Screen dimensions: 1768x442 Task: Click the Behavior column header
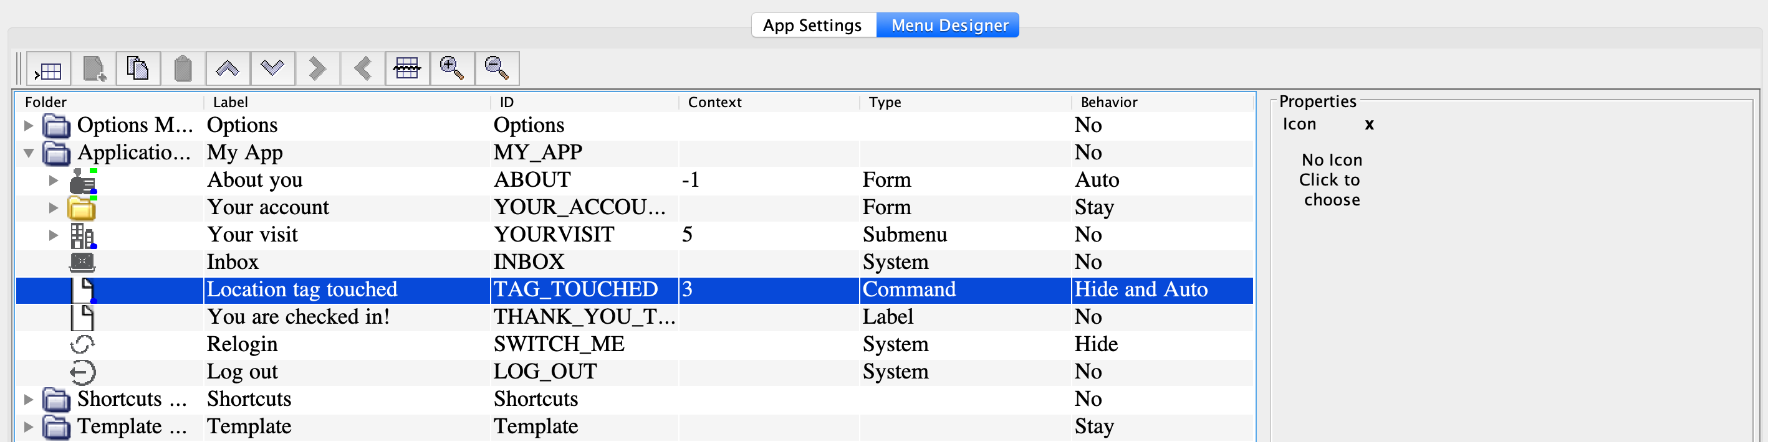point(1108,102)
